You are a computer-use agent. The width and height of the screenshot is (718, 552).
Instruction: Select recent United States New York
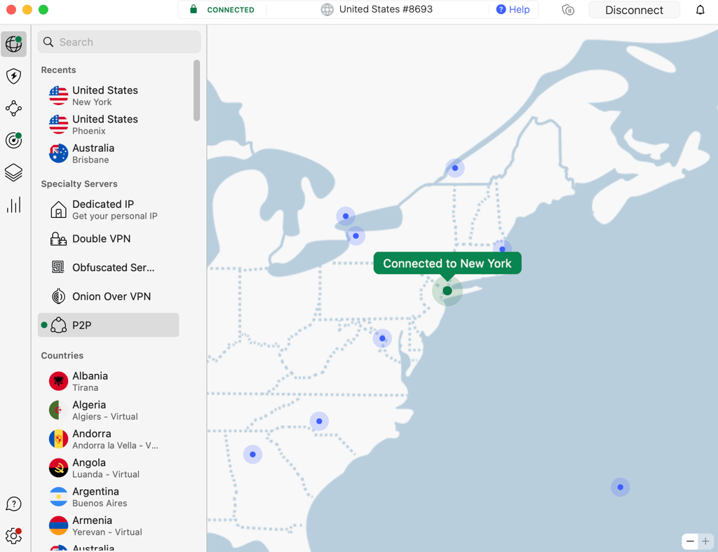[x=105, y=95]
